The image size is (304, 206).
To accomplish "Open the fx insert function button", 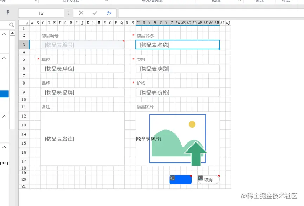I will (109, 13).
